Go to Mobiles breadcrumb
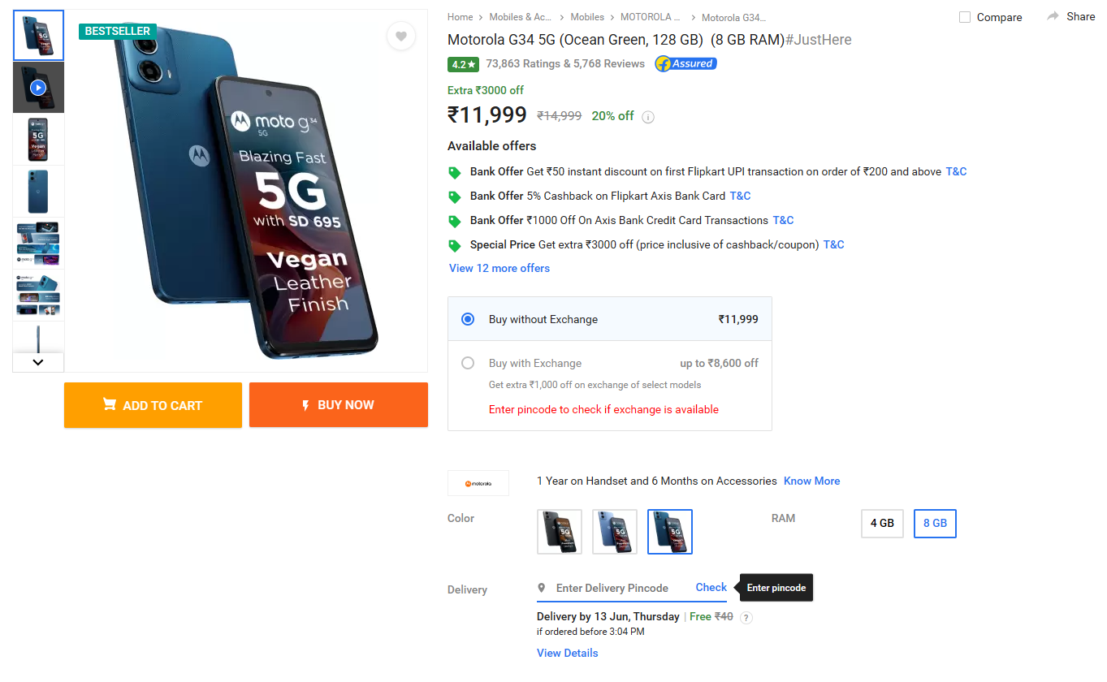Screen dimensions: 1107x682 [x=587, y=17]
